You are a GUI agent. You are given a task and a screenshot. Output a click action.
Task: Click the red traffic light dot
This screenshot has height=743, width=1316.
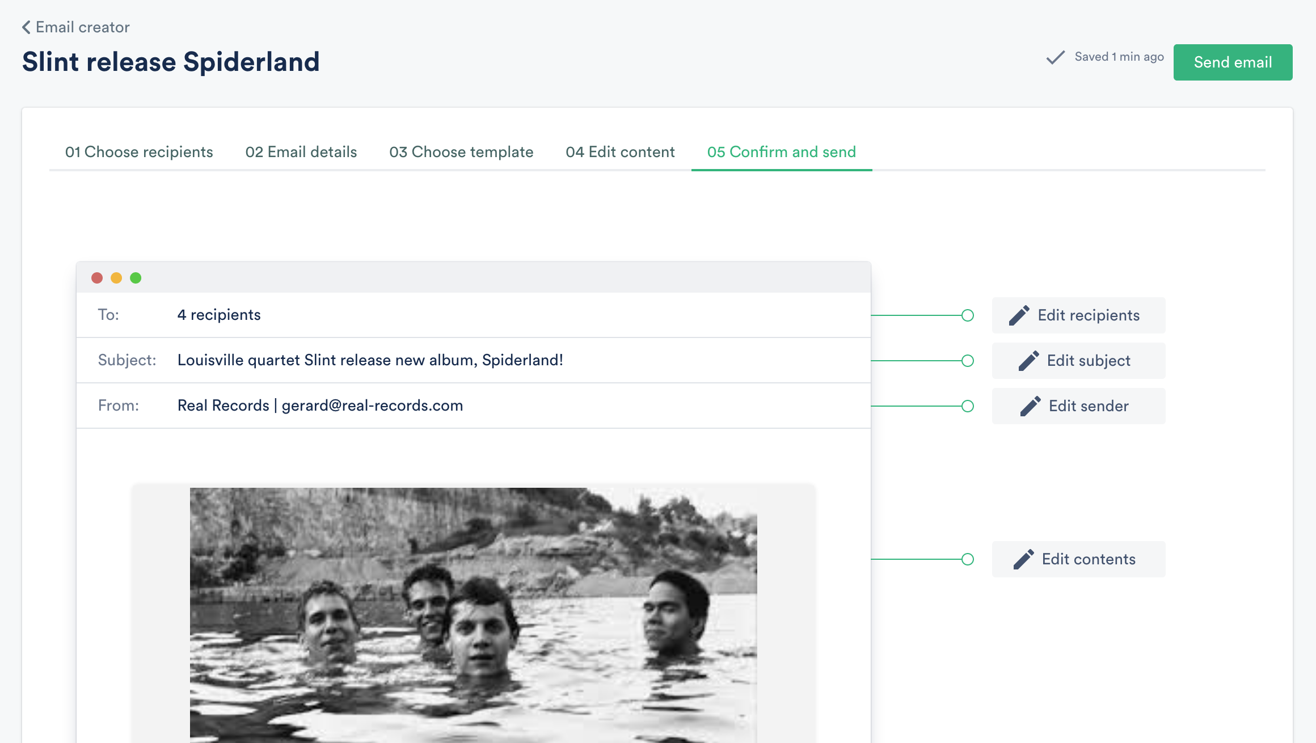(98, 277)
